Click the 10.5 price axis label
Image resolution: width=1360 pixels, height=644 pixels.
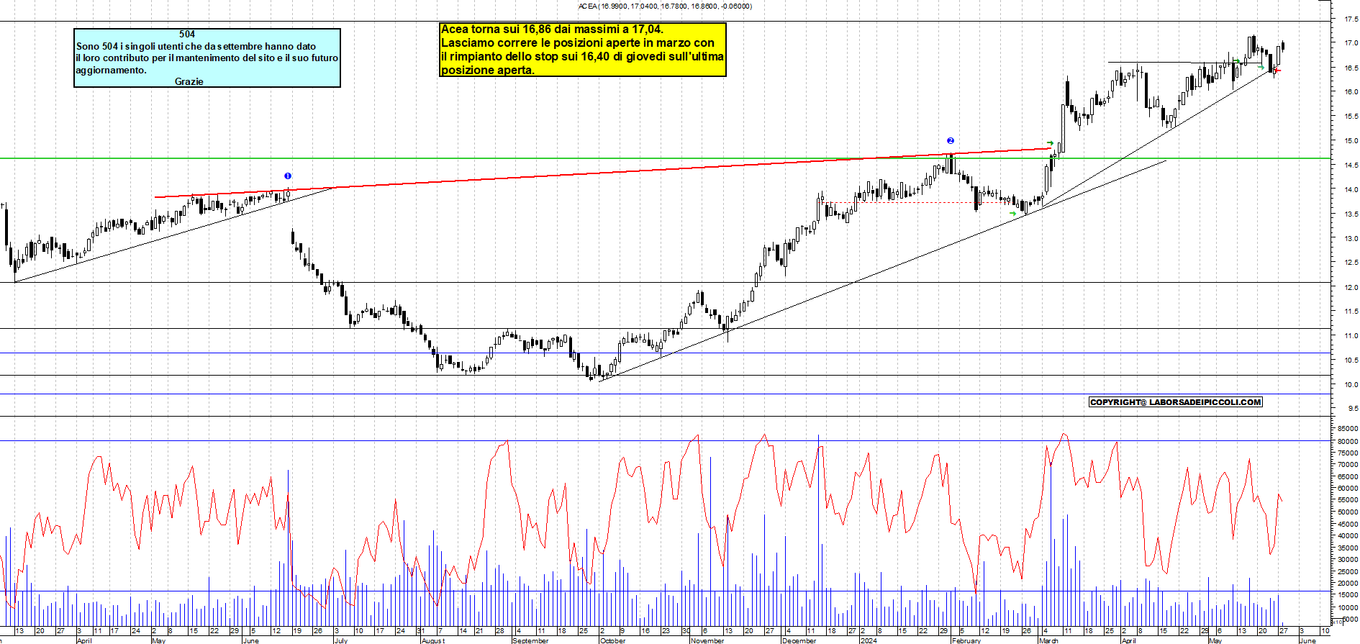click(1351, 360)
